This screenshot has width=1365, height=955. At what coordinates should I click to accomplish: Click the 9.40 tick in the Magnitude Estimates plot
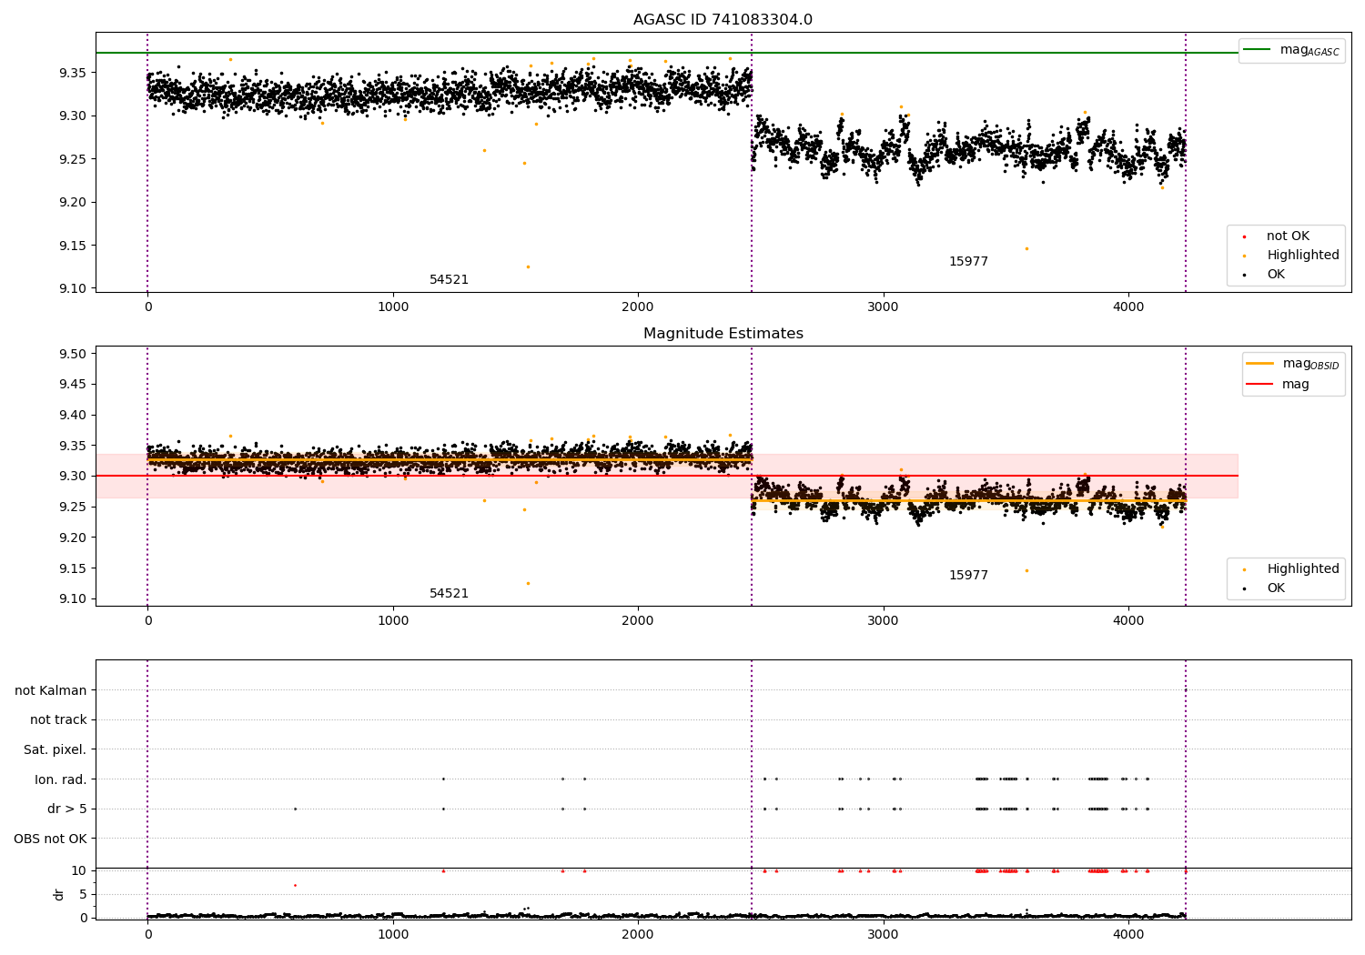(x=73, y=415)
